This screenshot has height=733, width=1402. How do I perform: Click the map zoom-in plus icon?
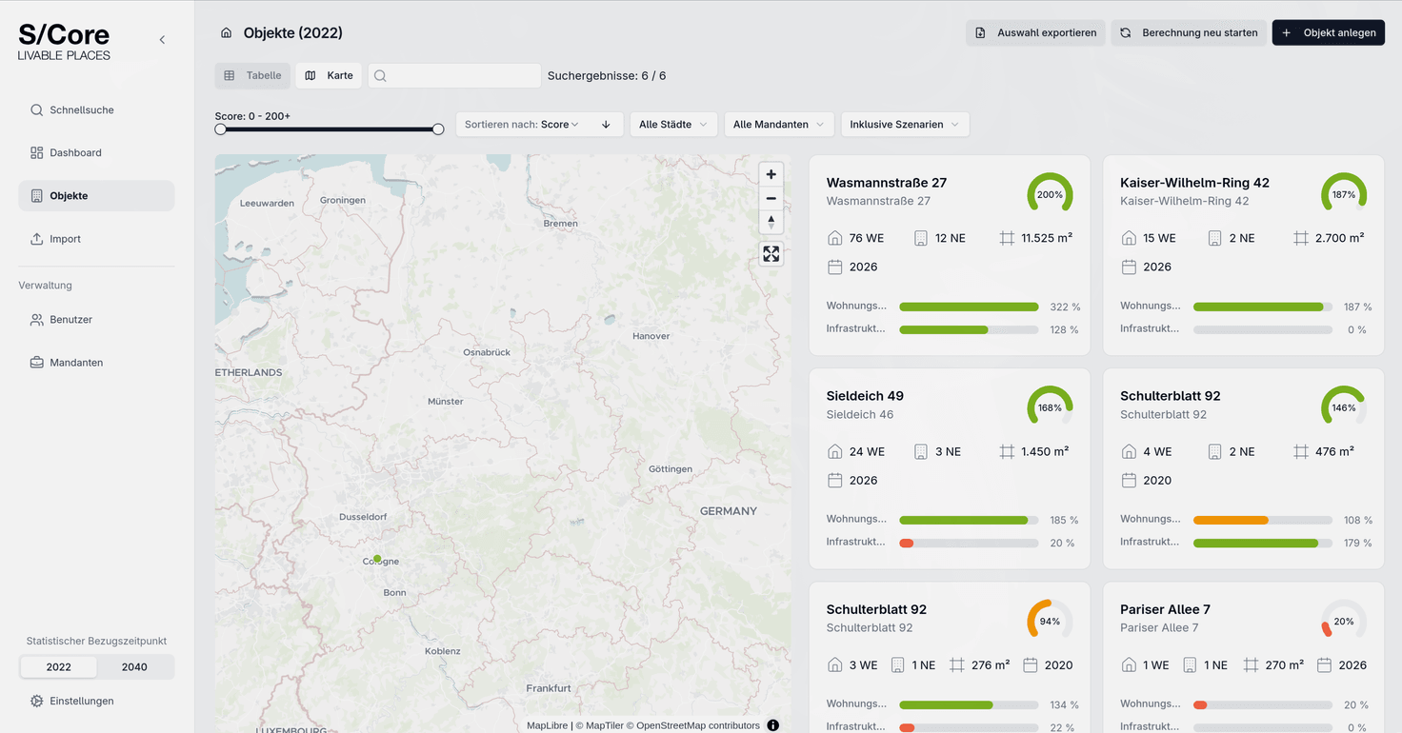(x=771, y=174)
